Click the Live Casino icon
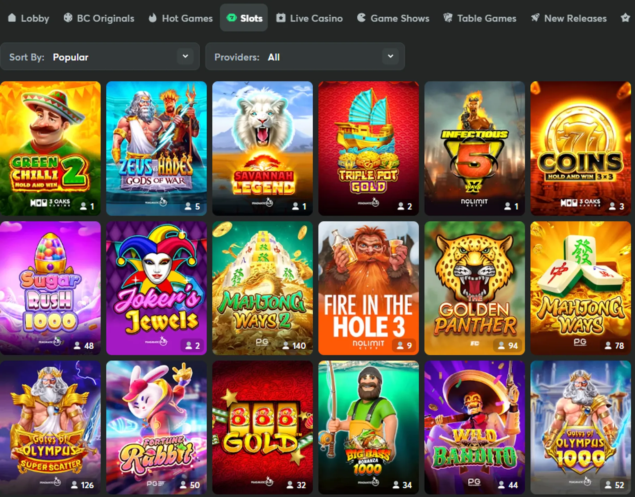Image resolution: width=635 pixels, height=497 pixels. pyautogui.click(x=281, y=18)
